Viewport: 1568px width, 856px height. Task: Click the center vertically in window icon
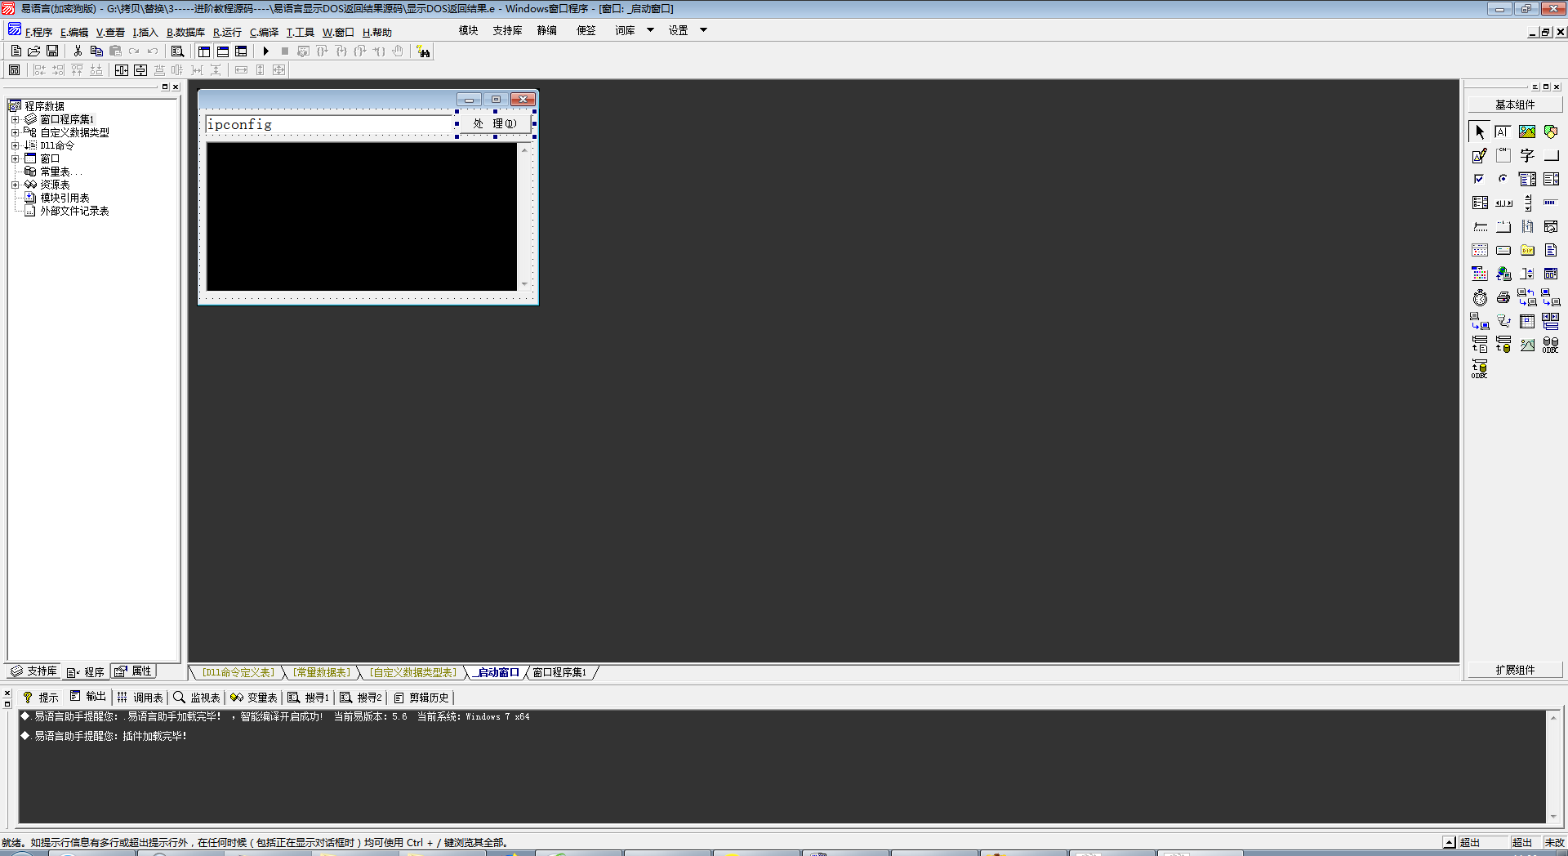(140, 70)
